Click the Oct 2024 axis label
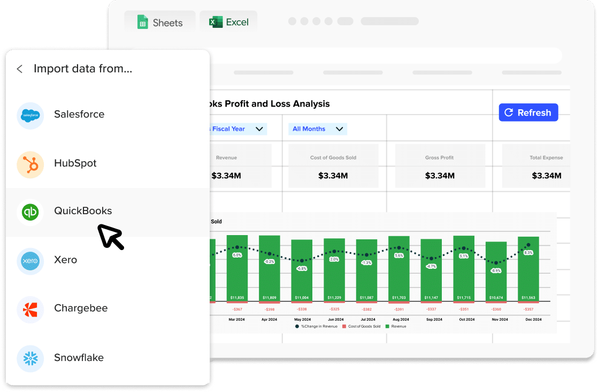598x392 pixels. pyautogui.click(x=467, y=320)
